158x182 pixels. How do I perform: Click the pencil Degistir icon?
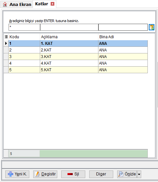[x=37, y=174]
